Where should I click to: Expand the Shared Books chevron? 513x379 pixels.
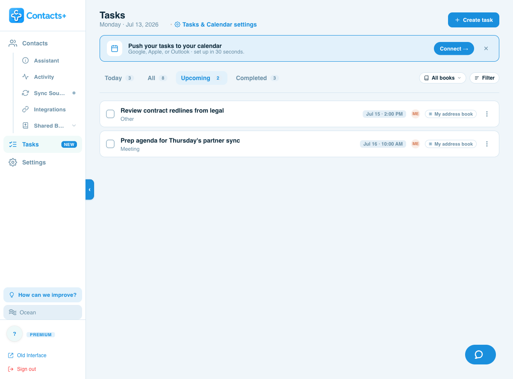coord(74,125)
